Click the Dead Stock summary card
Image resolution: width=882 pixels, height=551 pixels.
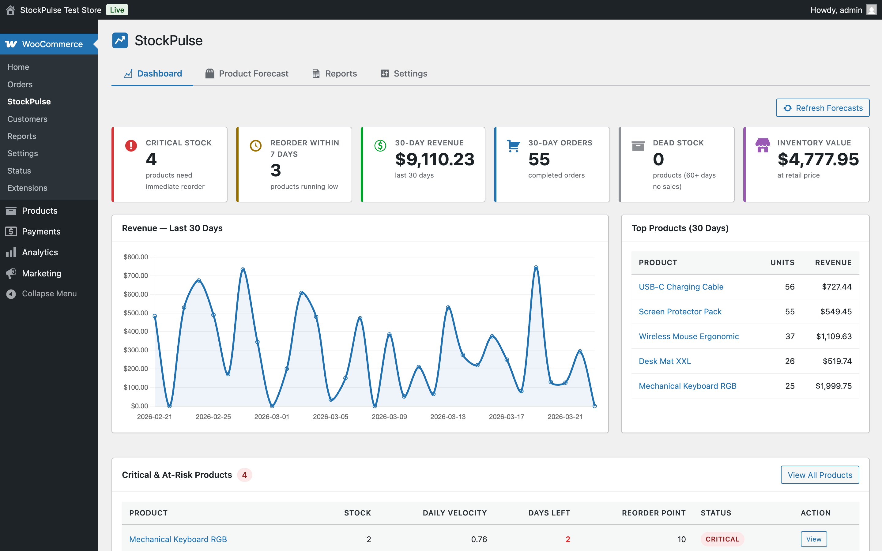[x=677, y=164]
